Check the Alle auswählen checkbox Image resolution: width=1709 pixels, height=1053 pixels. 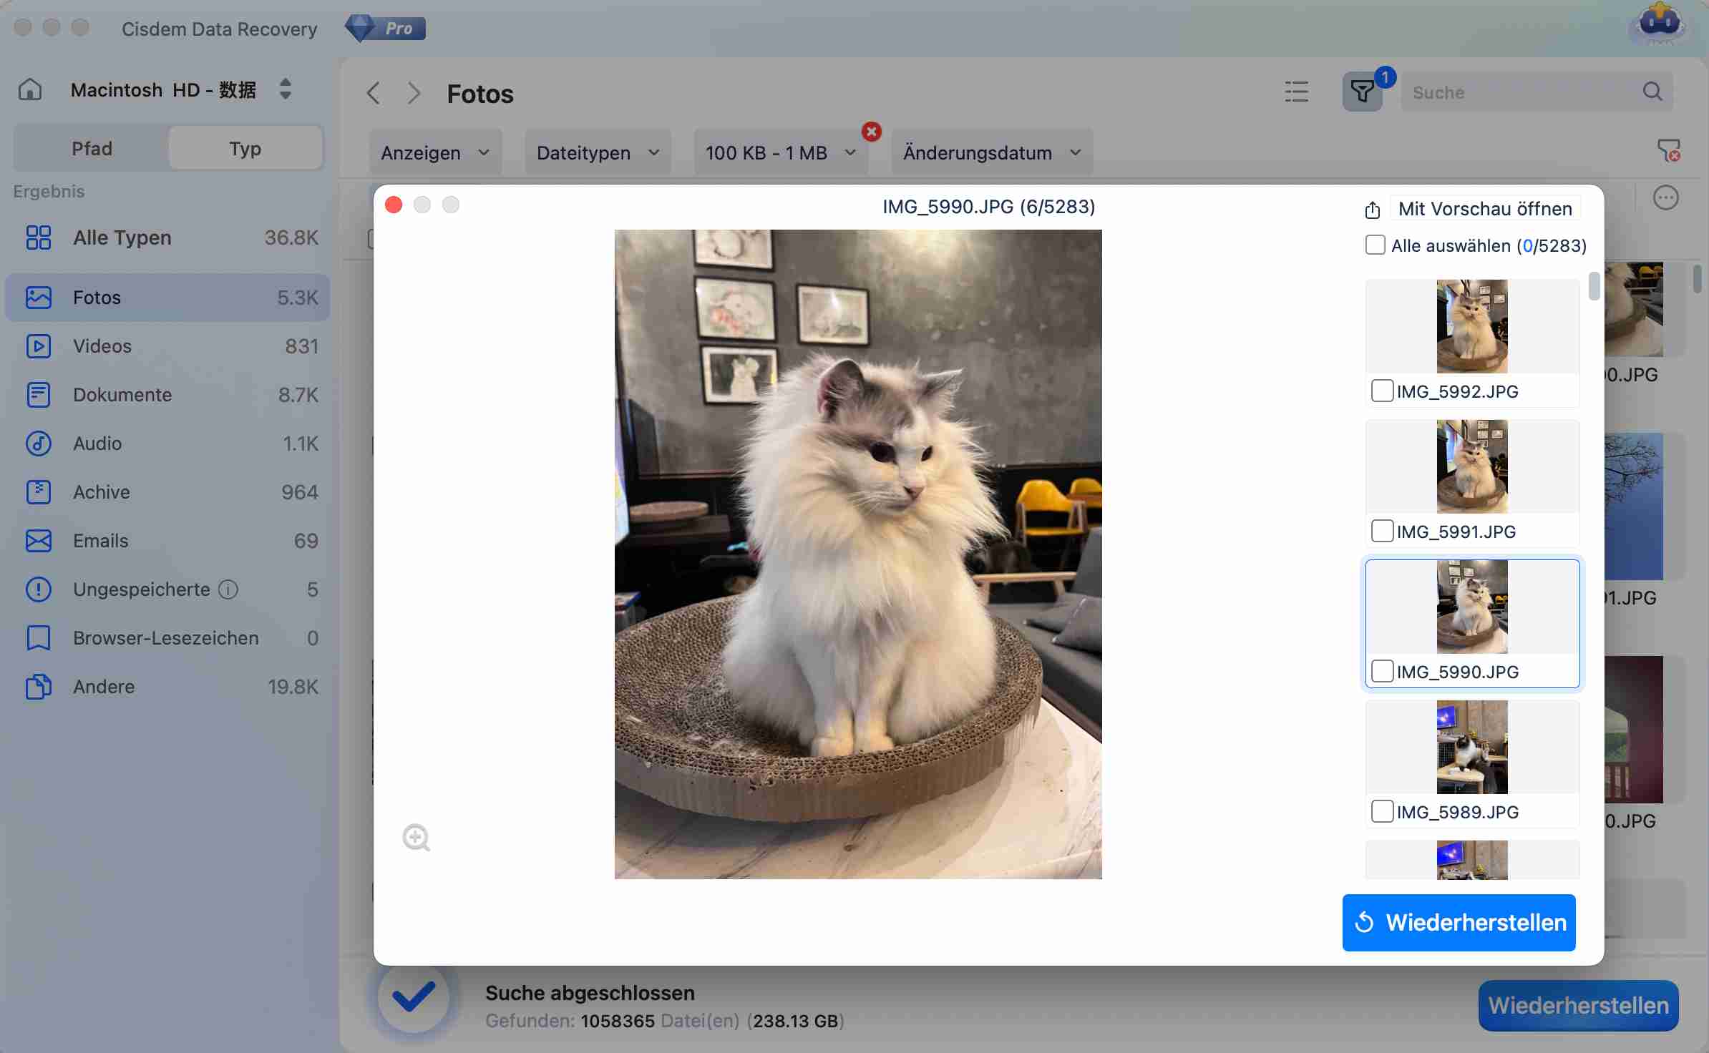click(x=1375, y=245)
